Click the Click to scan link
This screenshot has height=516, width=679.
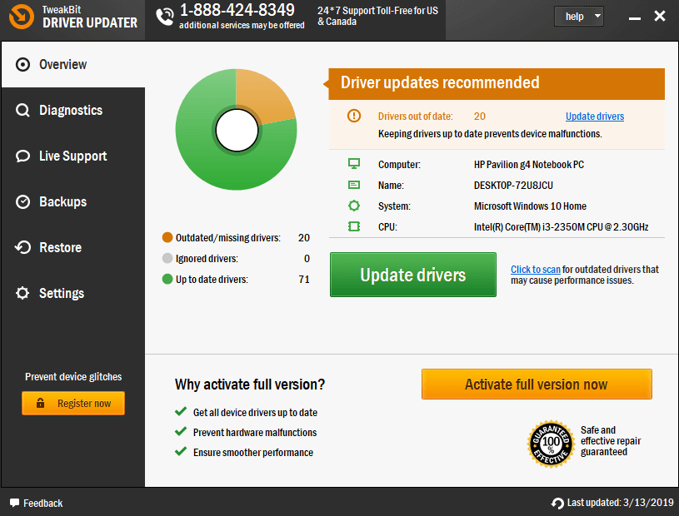[x=535, y=270]
